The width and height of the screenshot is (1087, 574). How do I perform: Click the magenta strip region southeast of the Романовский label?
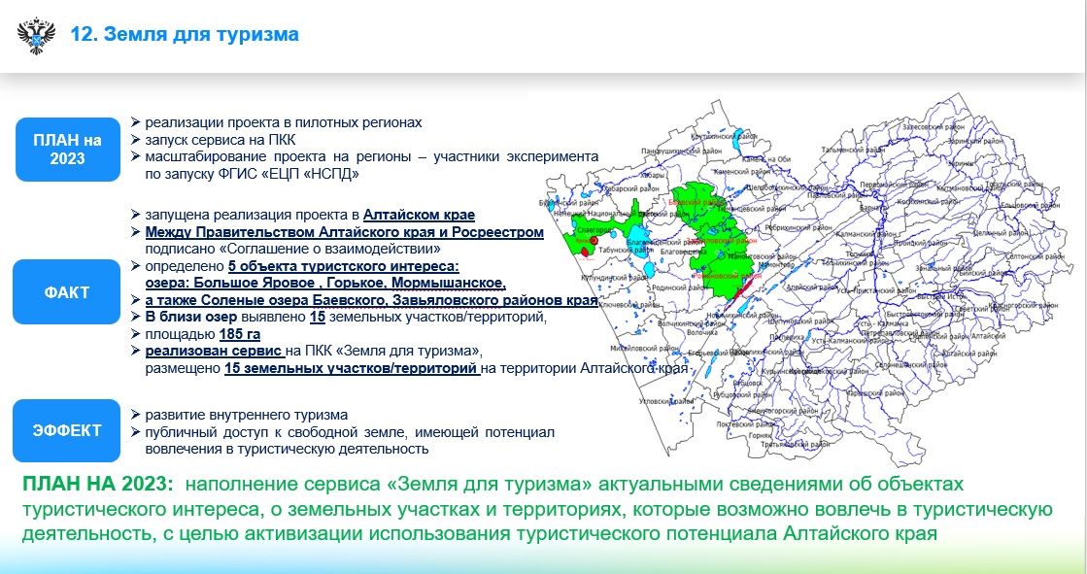coord(739,294)
